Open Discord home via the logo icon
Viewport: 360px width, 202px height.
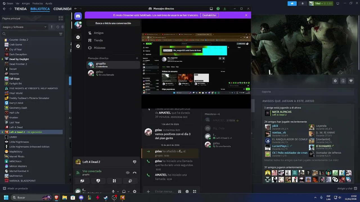tap(78, 16)
